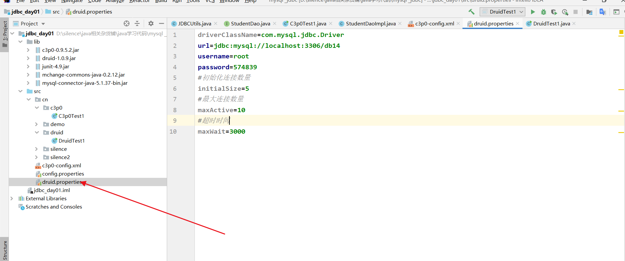Collapse the cn package
This screenshot has height=261, width=625.
pos(29,99)
